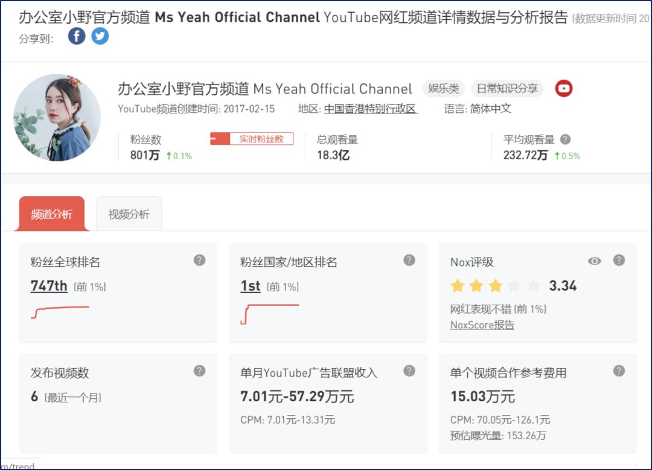This screenshot has height=470, width=652.
Task: Share to Twitter icon
Action: coord(100,37)
